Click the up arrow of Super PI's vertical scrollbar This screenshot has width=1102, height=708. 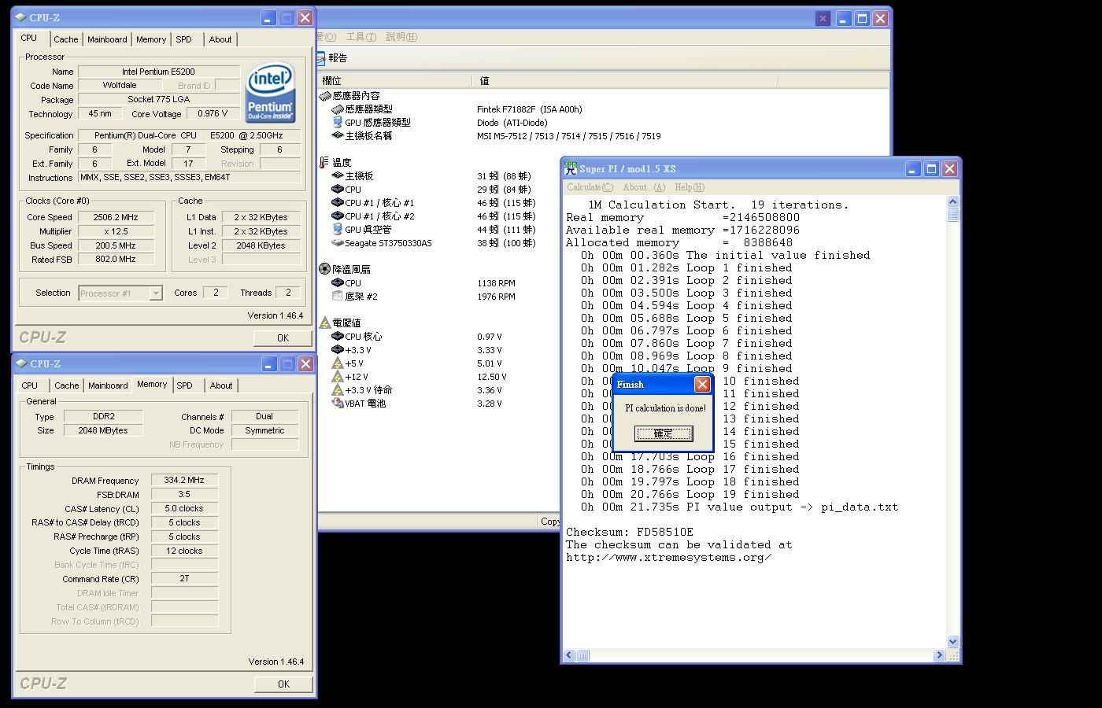952,201
